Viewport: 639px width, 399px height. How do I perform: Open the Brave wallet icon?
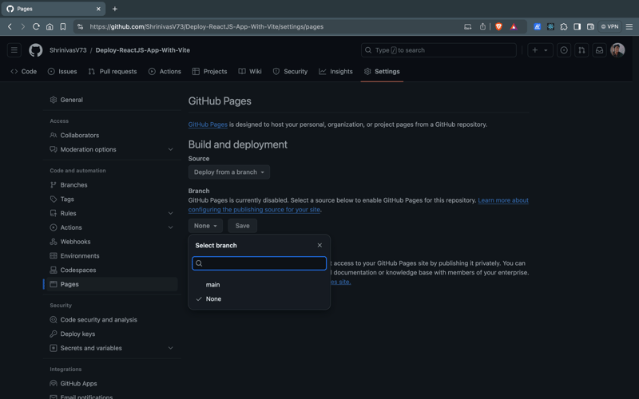coord(590,26)
